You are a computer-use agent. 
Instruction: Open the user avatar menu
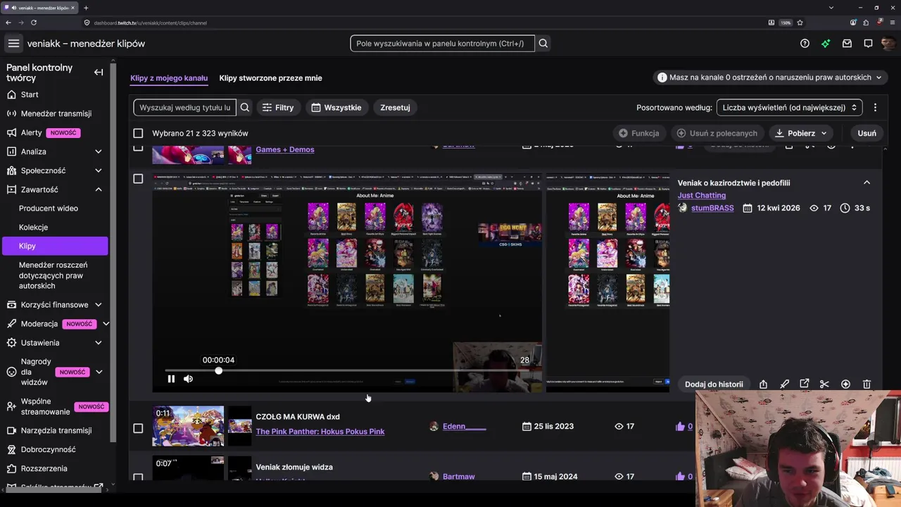click(x=888, y=44)
